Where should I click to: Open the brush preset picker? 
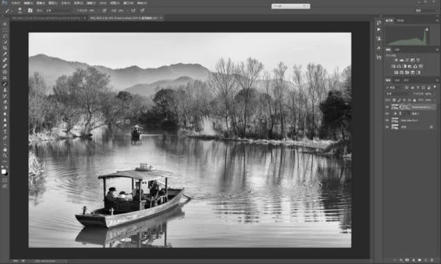(20, 10)
